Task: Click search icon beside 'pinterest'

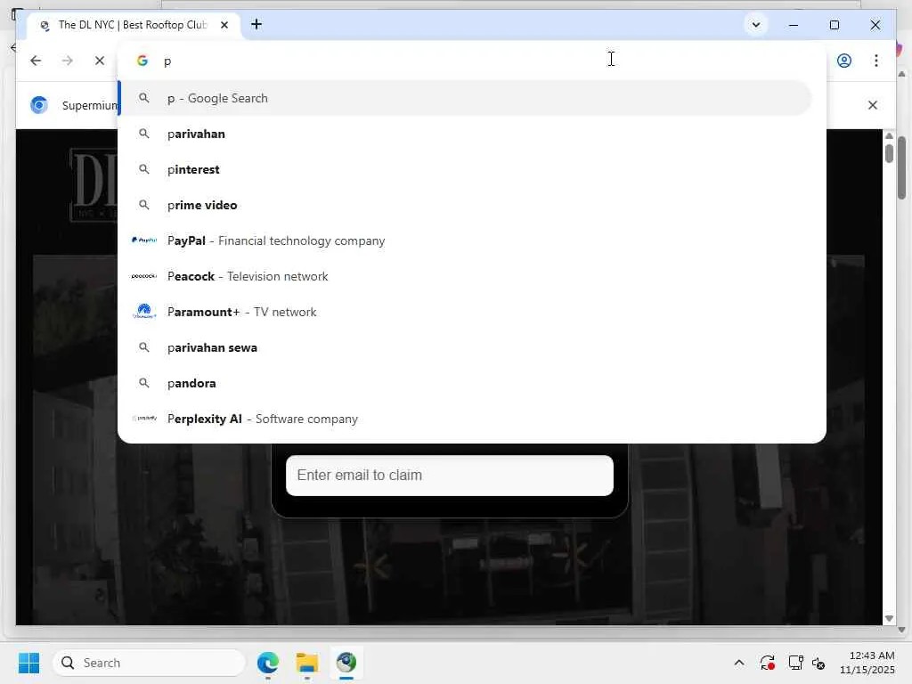Action: pyautogui.click(x=143, y=169)
